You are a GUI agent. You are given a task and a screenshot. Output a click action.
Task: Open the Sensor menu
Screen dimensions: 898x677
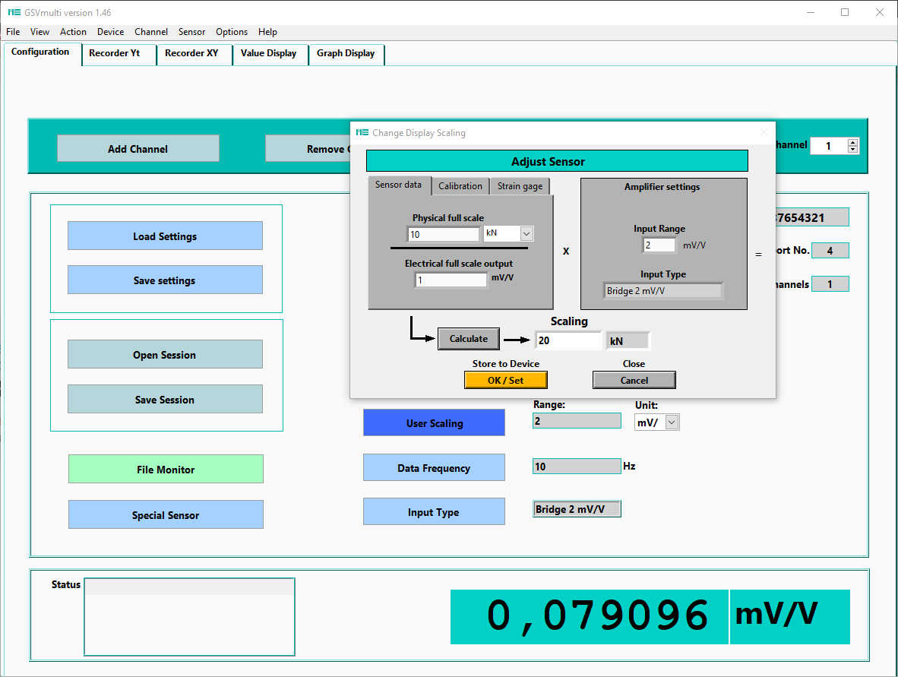pyautogui.click(x=191, y=32)
